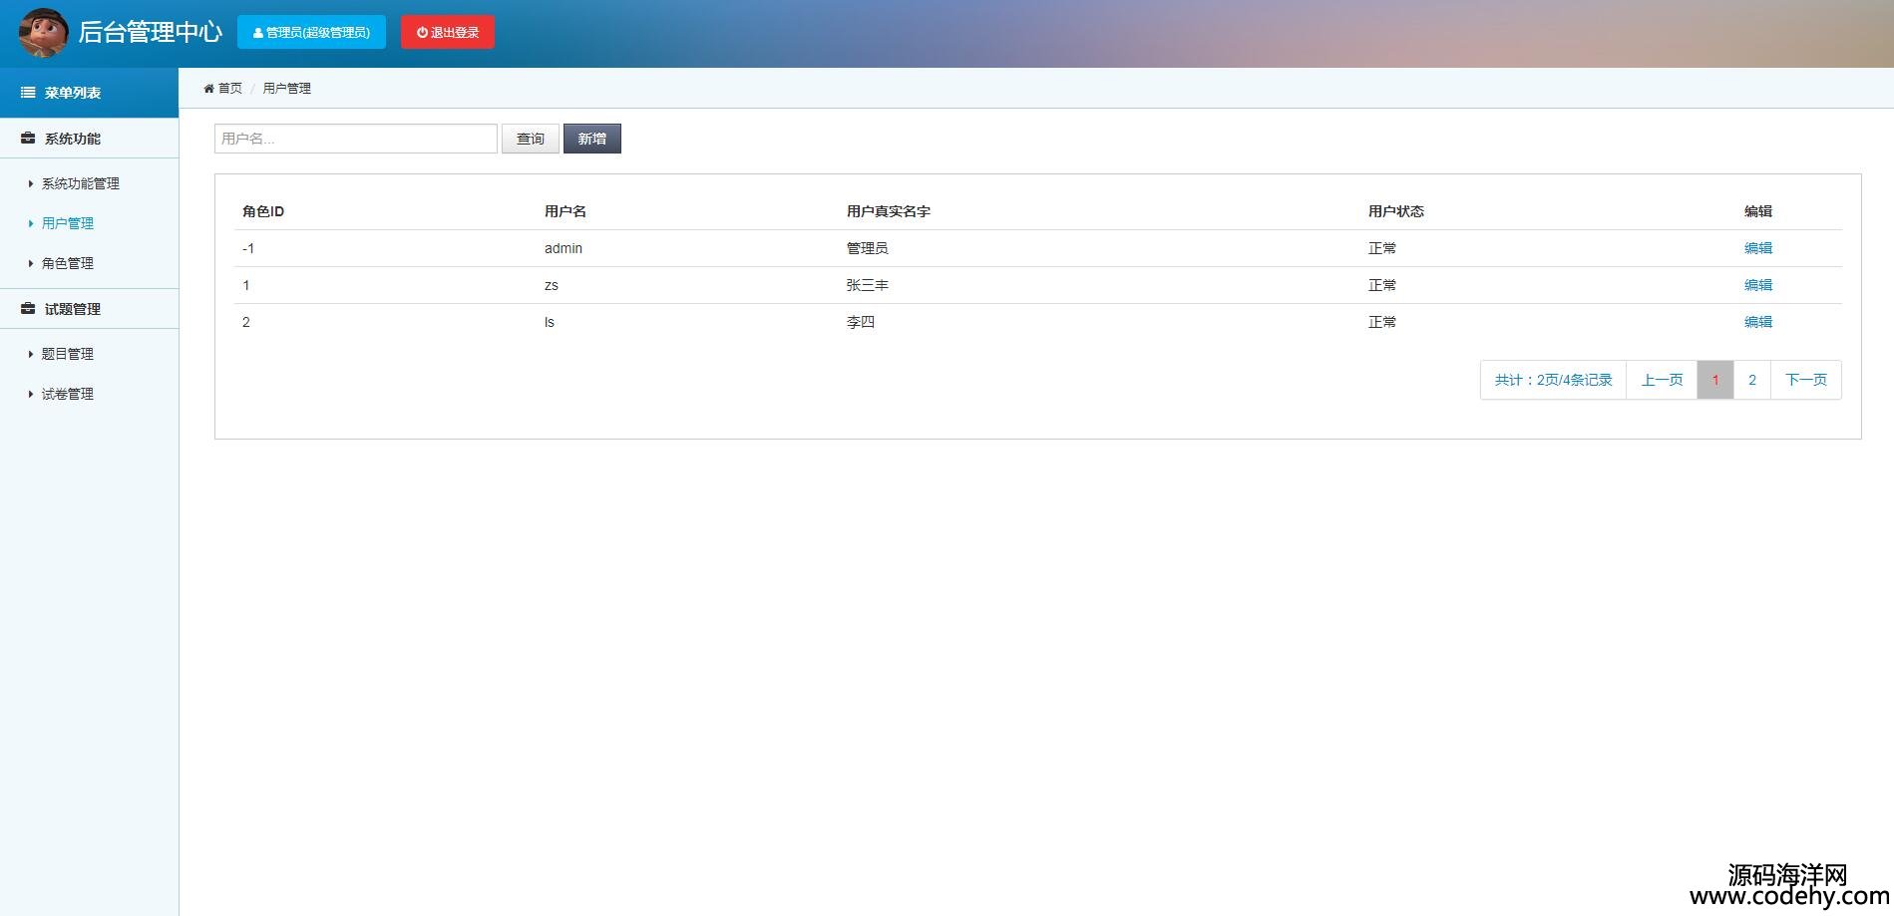Click the list icon beside 菜单列表
The width and height of the screenshot is (1894, 916).
click(x=28, y=93)
